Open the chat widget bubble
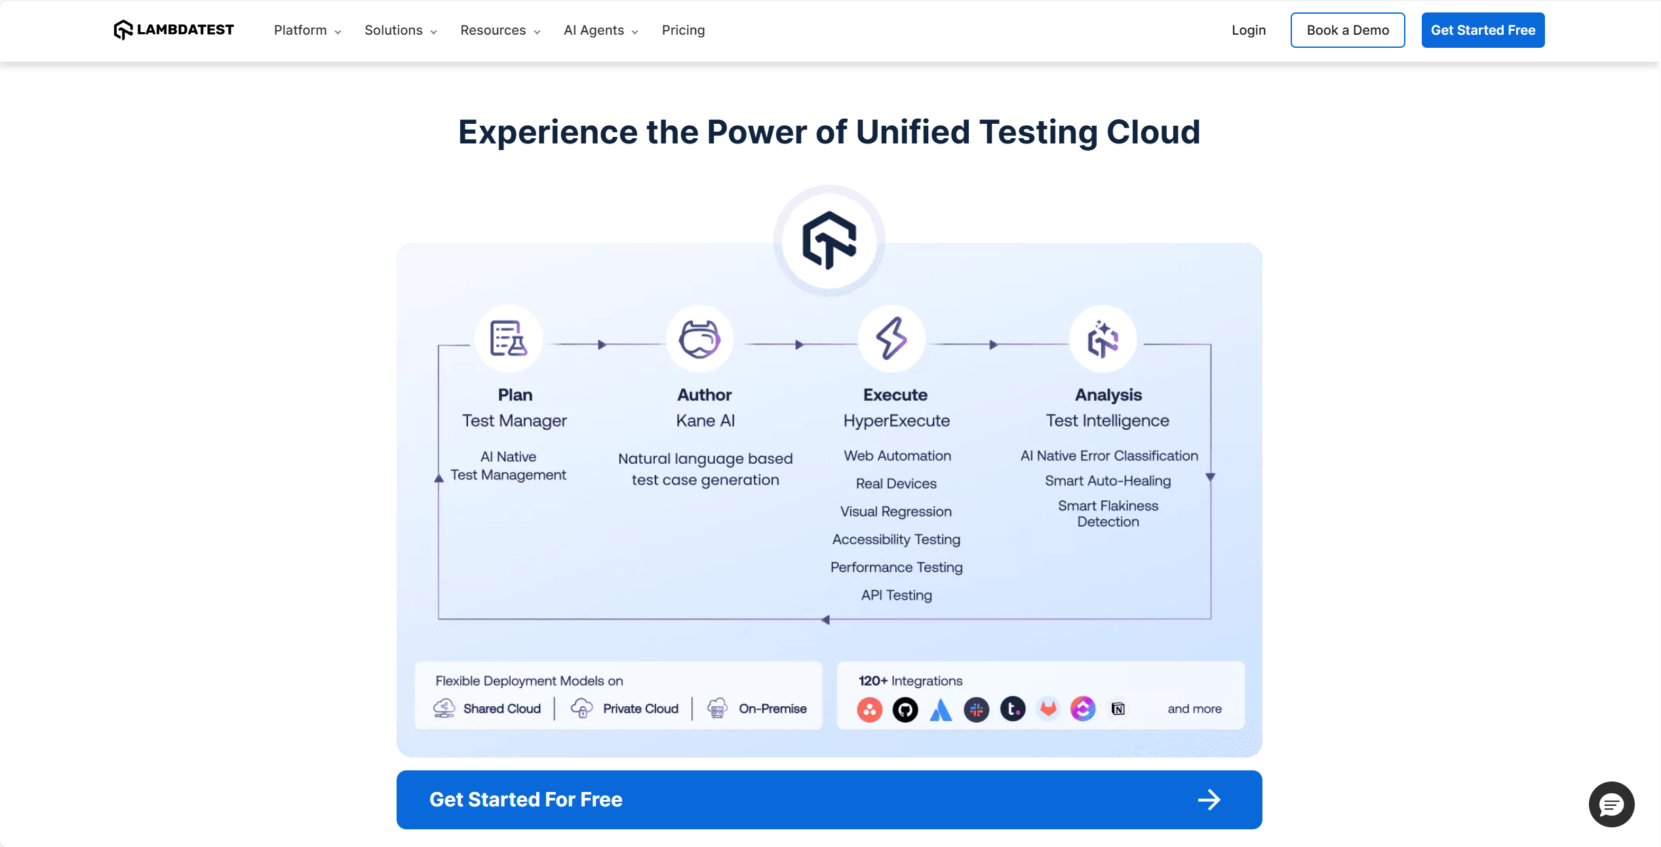 (1611, 804)
